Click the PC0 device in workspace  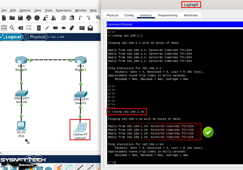(21, 126)
